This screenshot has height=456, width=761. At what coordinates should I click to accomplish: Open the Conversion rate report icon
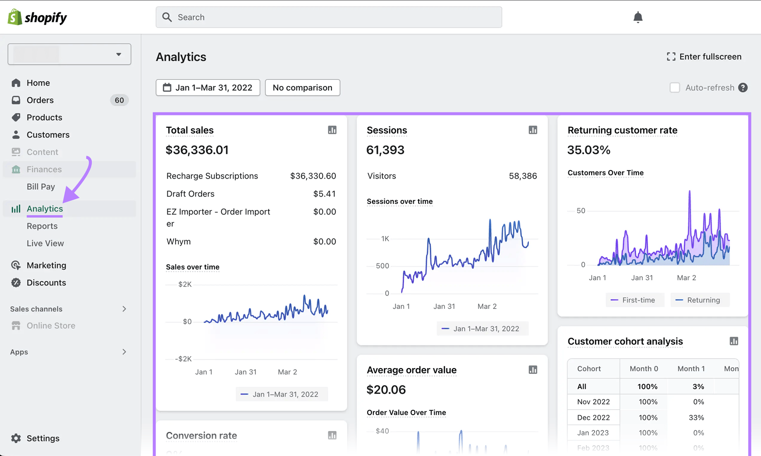pos(332,435)
